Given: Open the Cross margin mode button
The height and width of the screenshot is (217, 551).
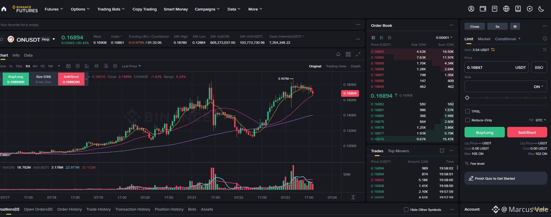Looking at the screenshot, I should coord(475,26).
